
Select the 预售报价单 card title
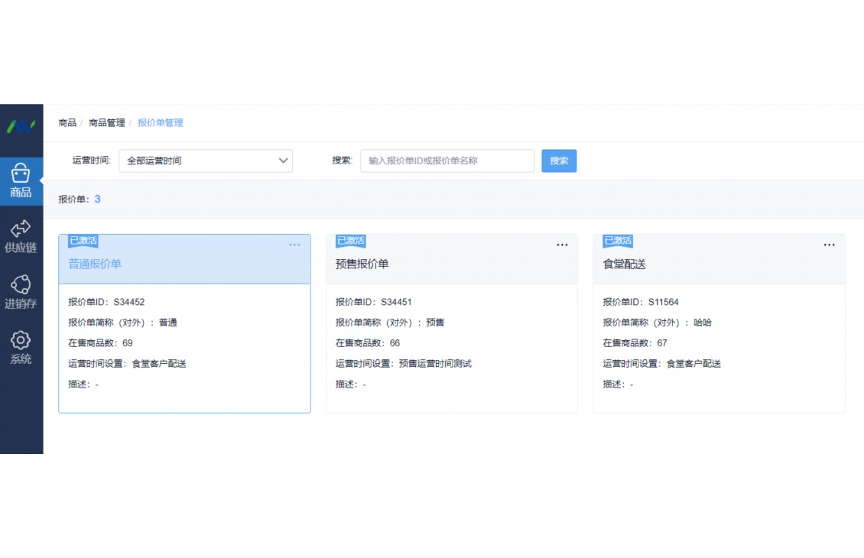[x=362, y=264]
